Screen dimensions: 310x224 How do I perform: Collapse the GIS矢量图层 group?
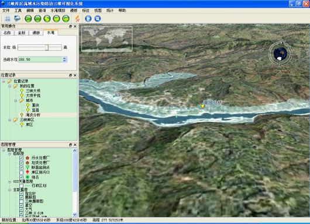click(x=9, y=181)
